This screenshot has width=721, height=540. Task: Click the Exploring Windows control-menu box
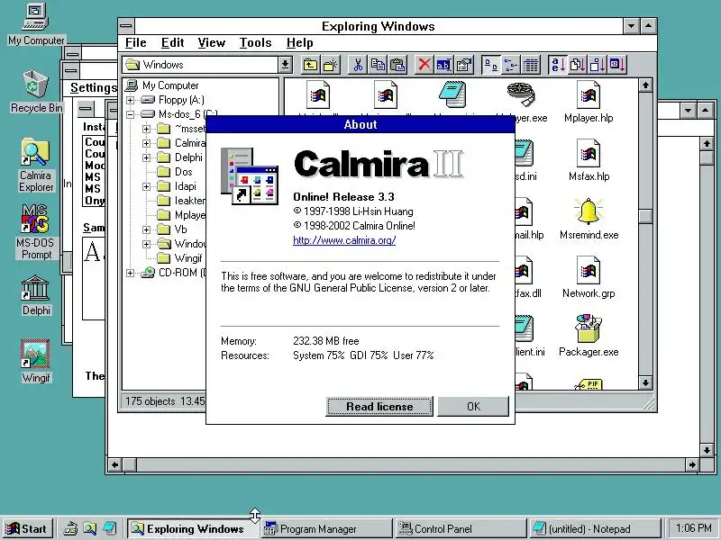(x=126, y=26)
